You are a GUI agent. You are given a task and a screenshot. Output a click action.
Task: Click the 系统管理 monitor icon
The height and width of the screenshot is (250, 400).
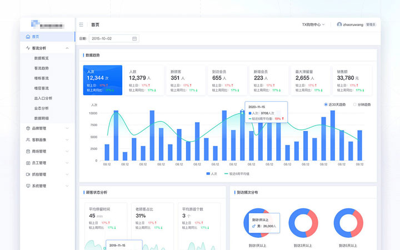pos(28,186)
